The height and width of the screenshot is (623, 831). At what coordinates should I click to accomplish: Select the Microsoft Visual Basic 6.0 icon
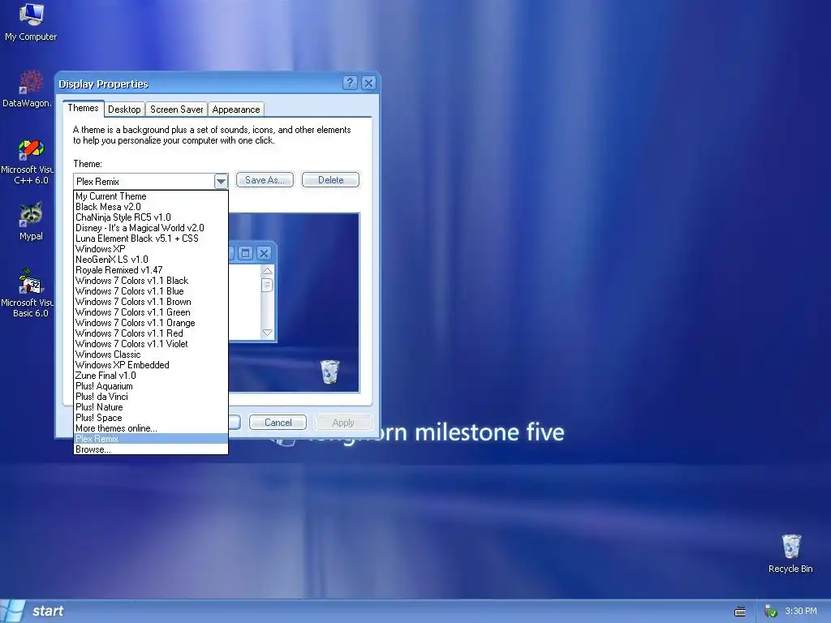[x=28, y=293]
